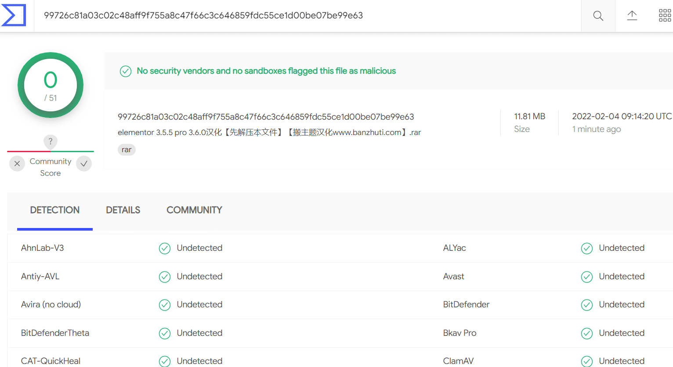673x367 pixels.
Task: Vote file as malicious with X icon
Action: tap(17, 164)
